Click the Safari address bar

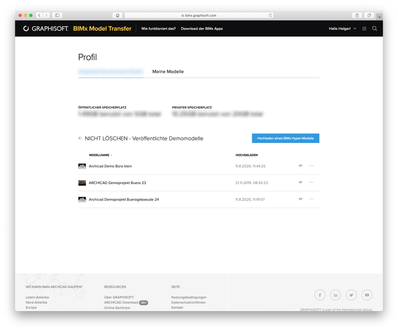tap(199, 15)
